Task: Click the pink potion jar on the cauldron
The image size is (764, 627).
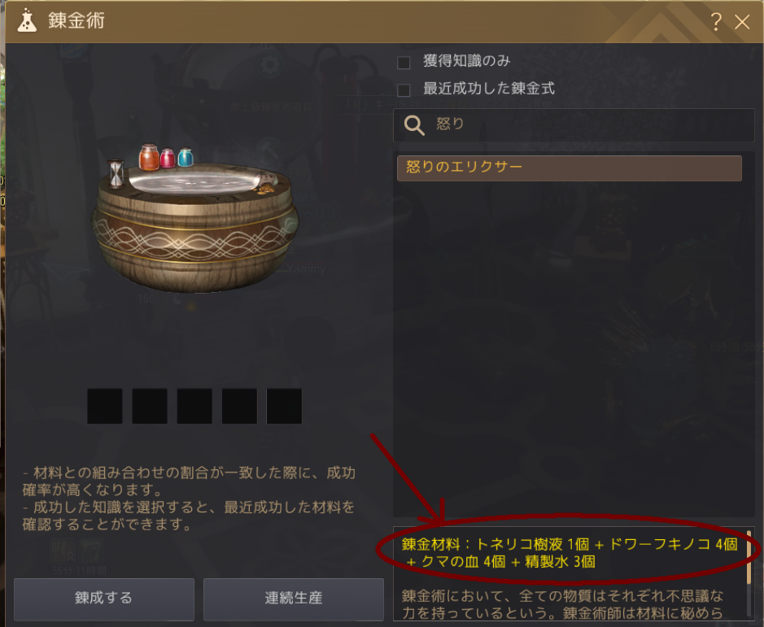Action: pos(167,159)
